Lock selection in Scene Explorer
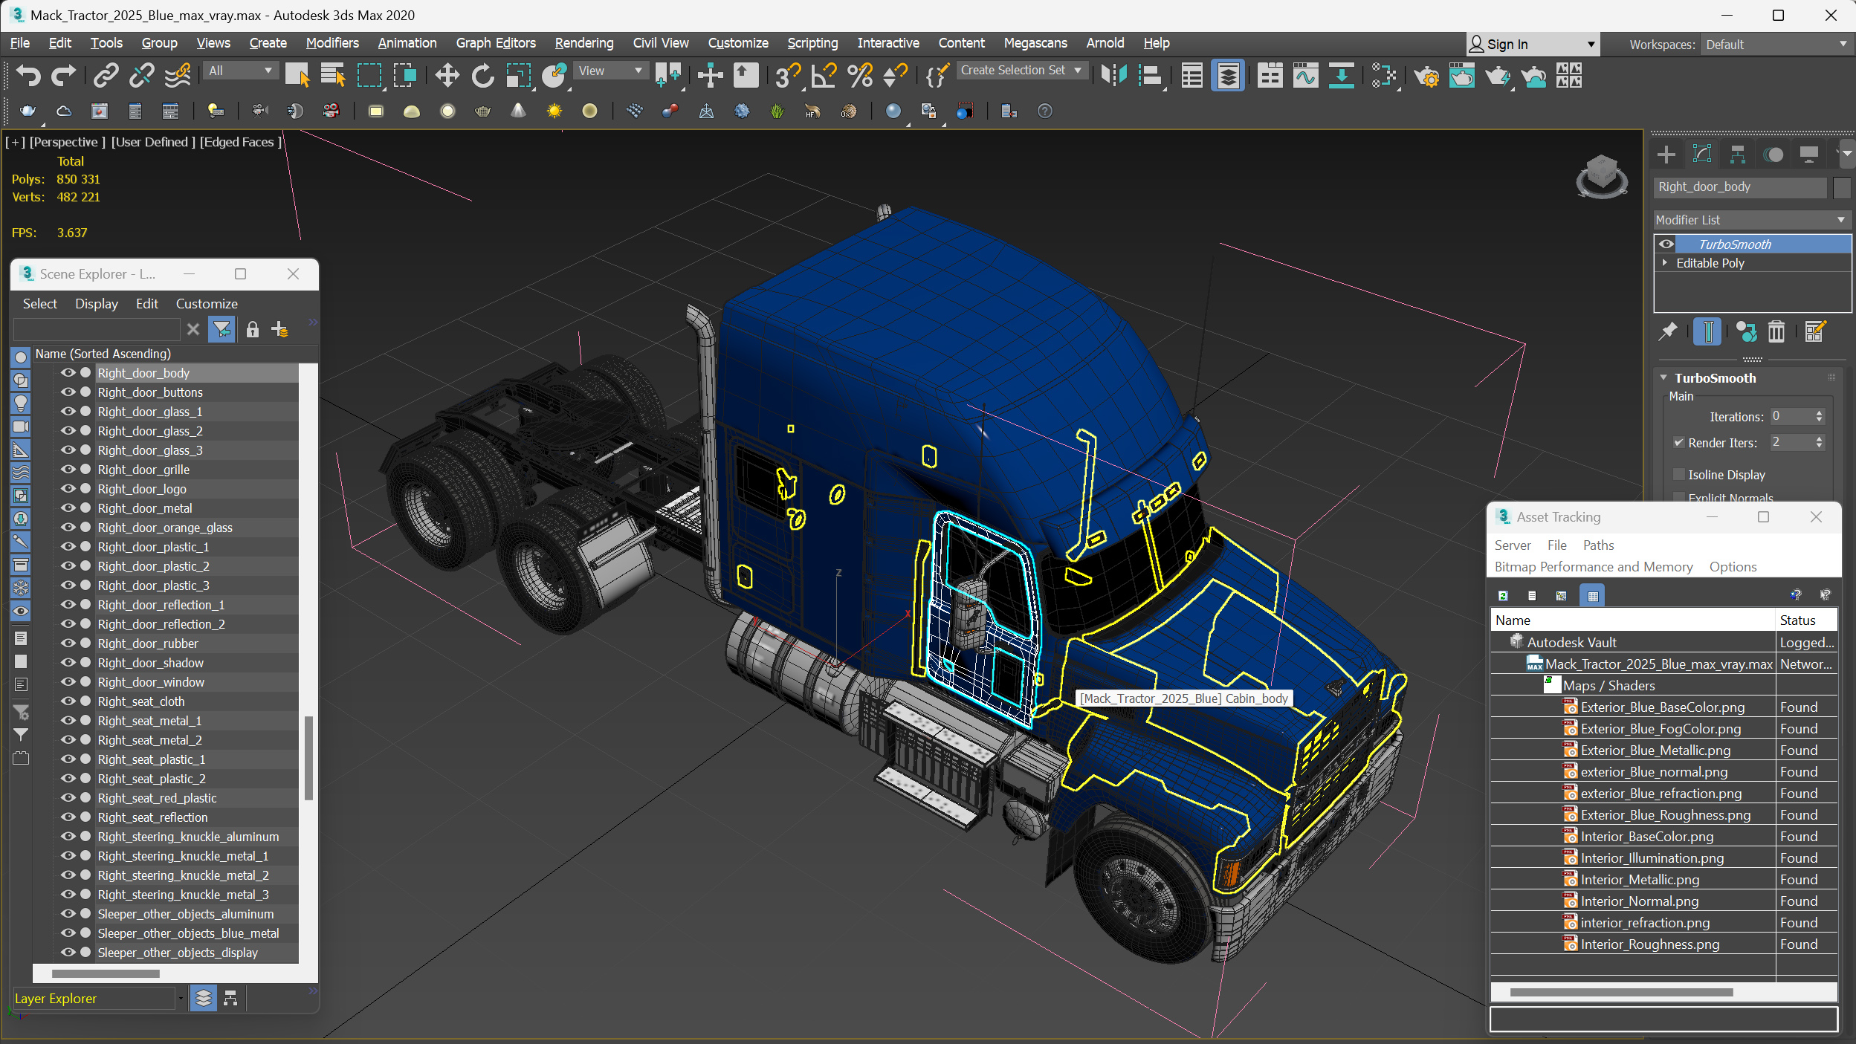Image resolution: width=1856 pixels, height=1044 pixels. (253, 329)
